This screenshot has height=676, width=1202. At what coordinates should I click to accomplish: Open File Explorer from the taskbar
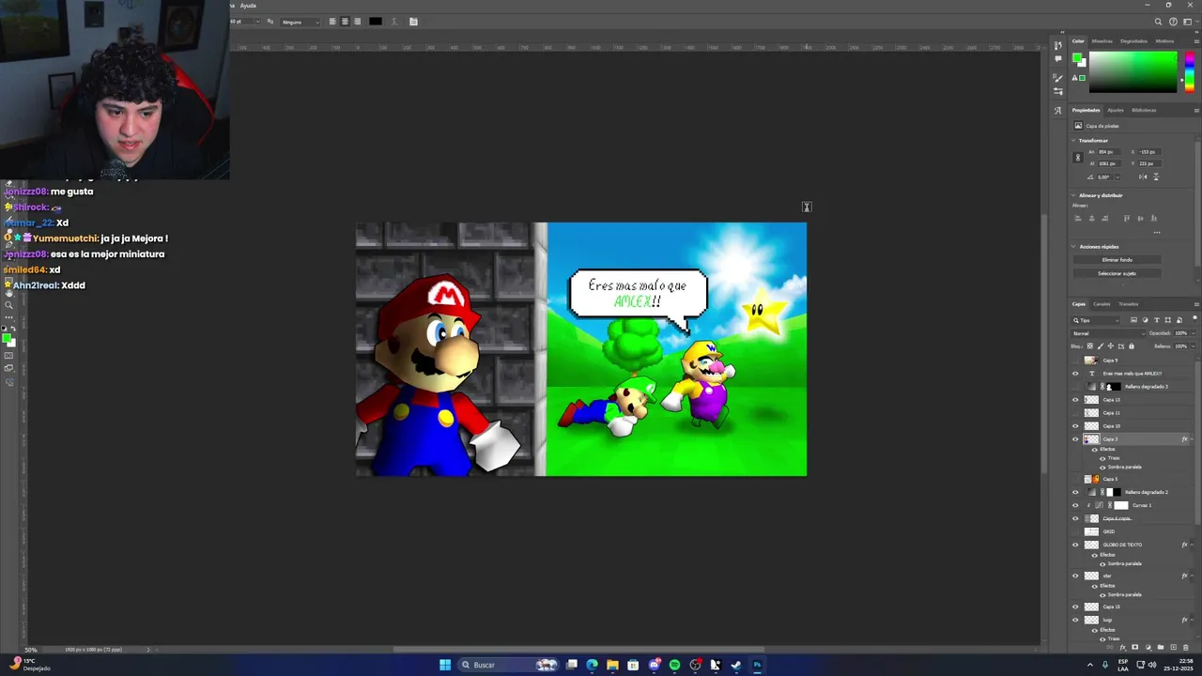click(612, 665)
